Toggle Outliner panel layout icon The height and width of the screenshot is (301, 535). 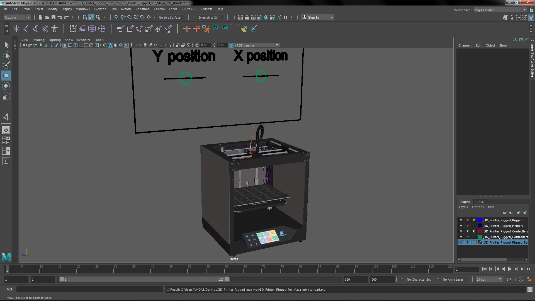6,161
